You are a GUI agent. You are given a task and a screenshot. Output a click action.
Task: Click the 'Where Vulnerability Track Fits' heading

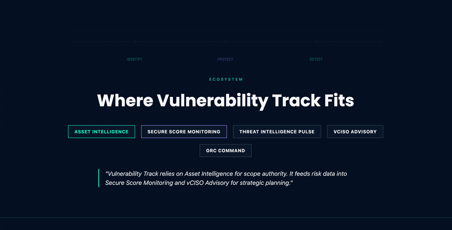click(x=225, y=100)
